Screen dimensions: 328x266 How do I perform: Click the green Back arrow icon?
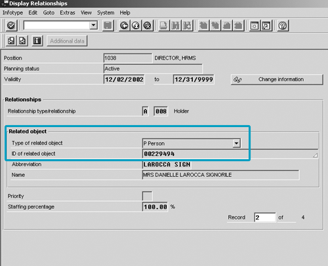(x=124, y=26)
